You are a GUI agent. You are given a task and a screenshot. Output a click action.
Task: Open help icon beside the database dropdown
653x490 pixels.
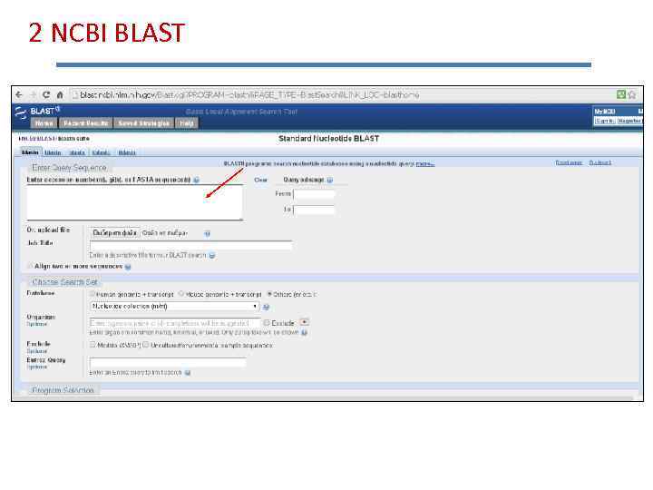pyautogui.click(x=266, y=307)
